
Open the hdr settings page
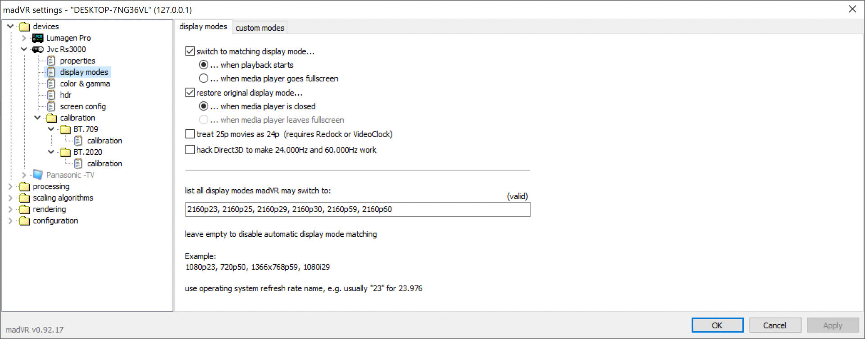point(66,95)
